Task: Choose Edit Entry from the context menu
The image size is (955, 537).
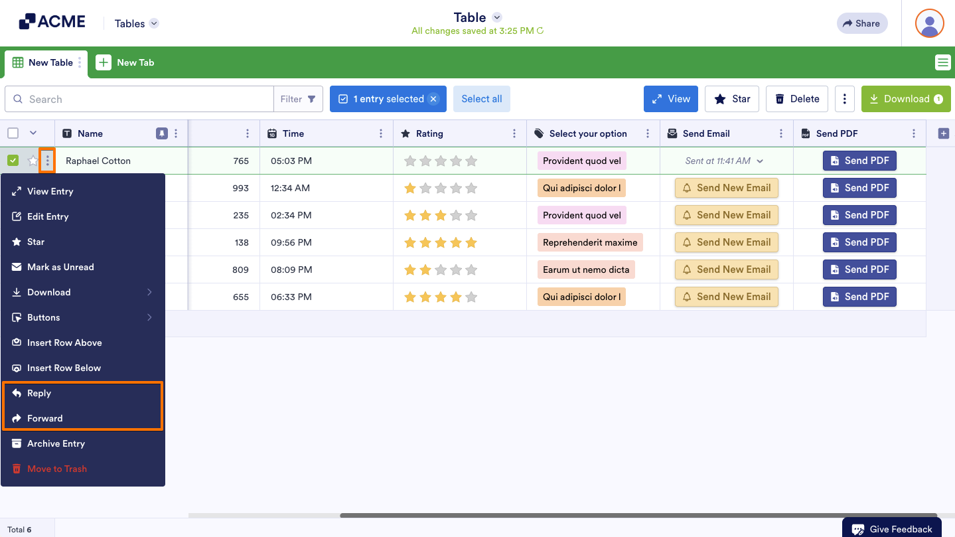Action: pyautogui.click(x=83, y=216)
